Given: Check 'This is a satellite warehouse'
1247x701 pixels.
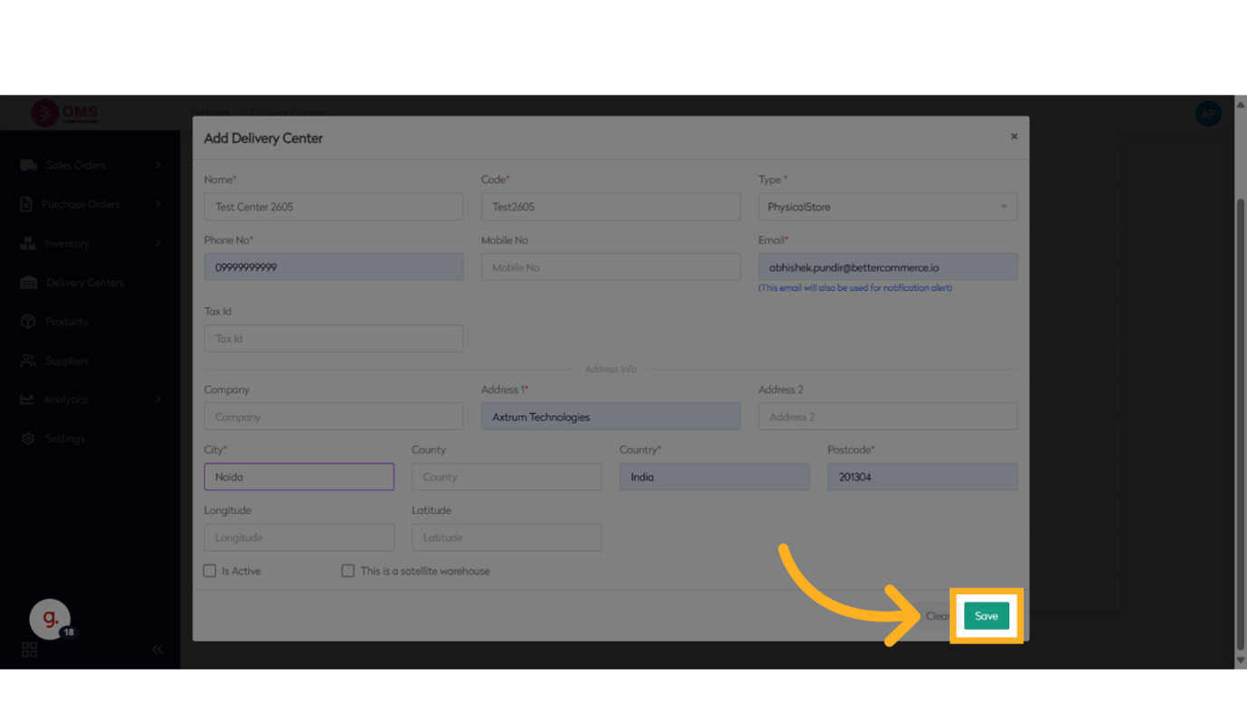Looking at the screenshot, I should 348,571.
